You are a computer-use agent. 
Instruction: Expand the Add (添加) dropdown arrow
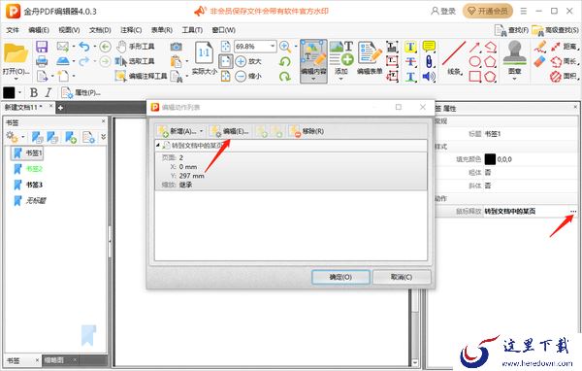pyautogui.click(x=340, y=79)
